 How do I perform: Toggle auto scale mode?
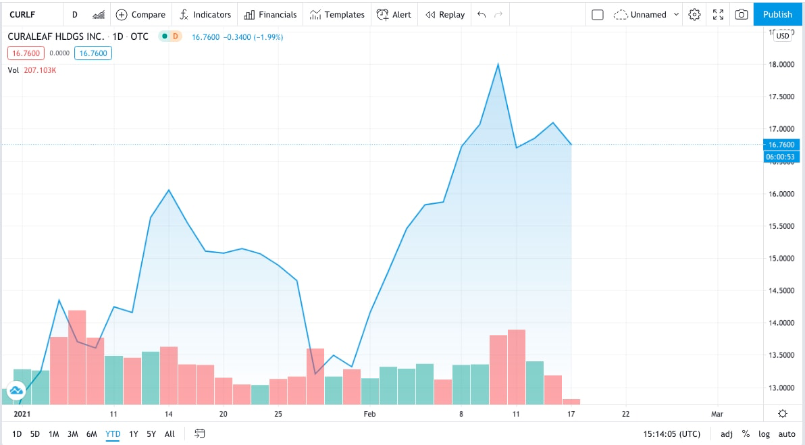(x=787, y=434)
